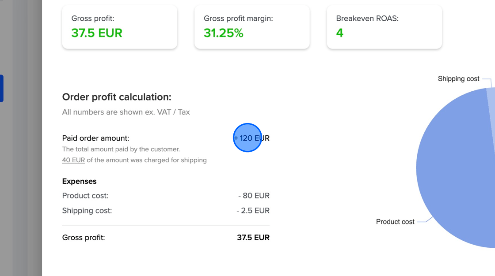Click the Order profit calculation heading
The width and height of the screenshot is (495, 276).
[x=117, y=97]
